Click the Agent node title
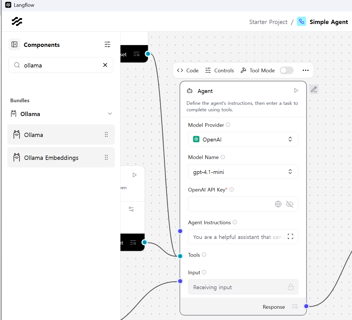352x320 pixels. tap(205, 91)
